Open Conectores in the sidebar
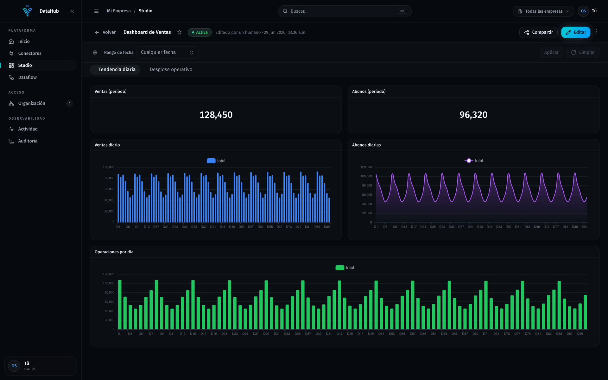Image resolution: width=608 pixels, height=380 pixels. (41, 53)
